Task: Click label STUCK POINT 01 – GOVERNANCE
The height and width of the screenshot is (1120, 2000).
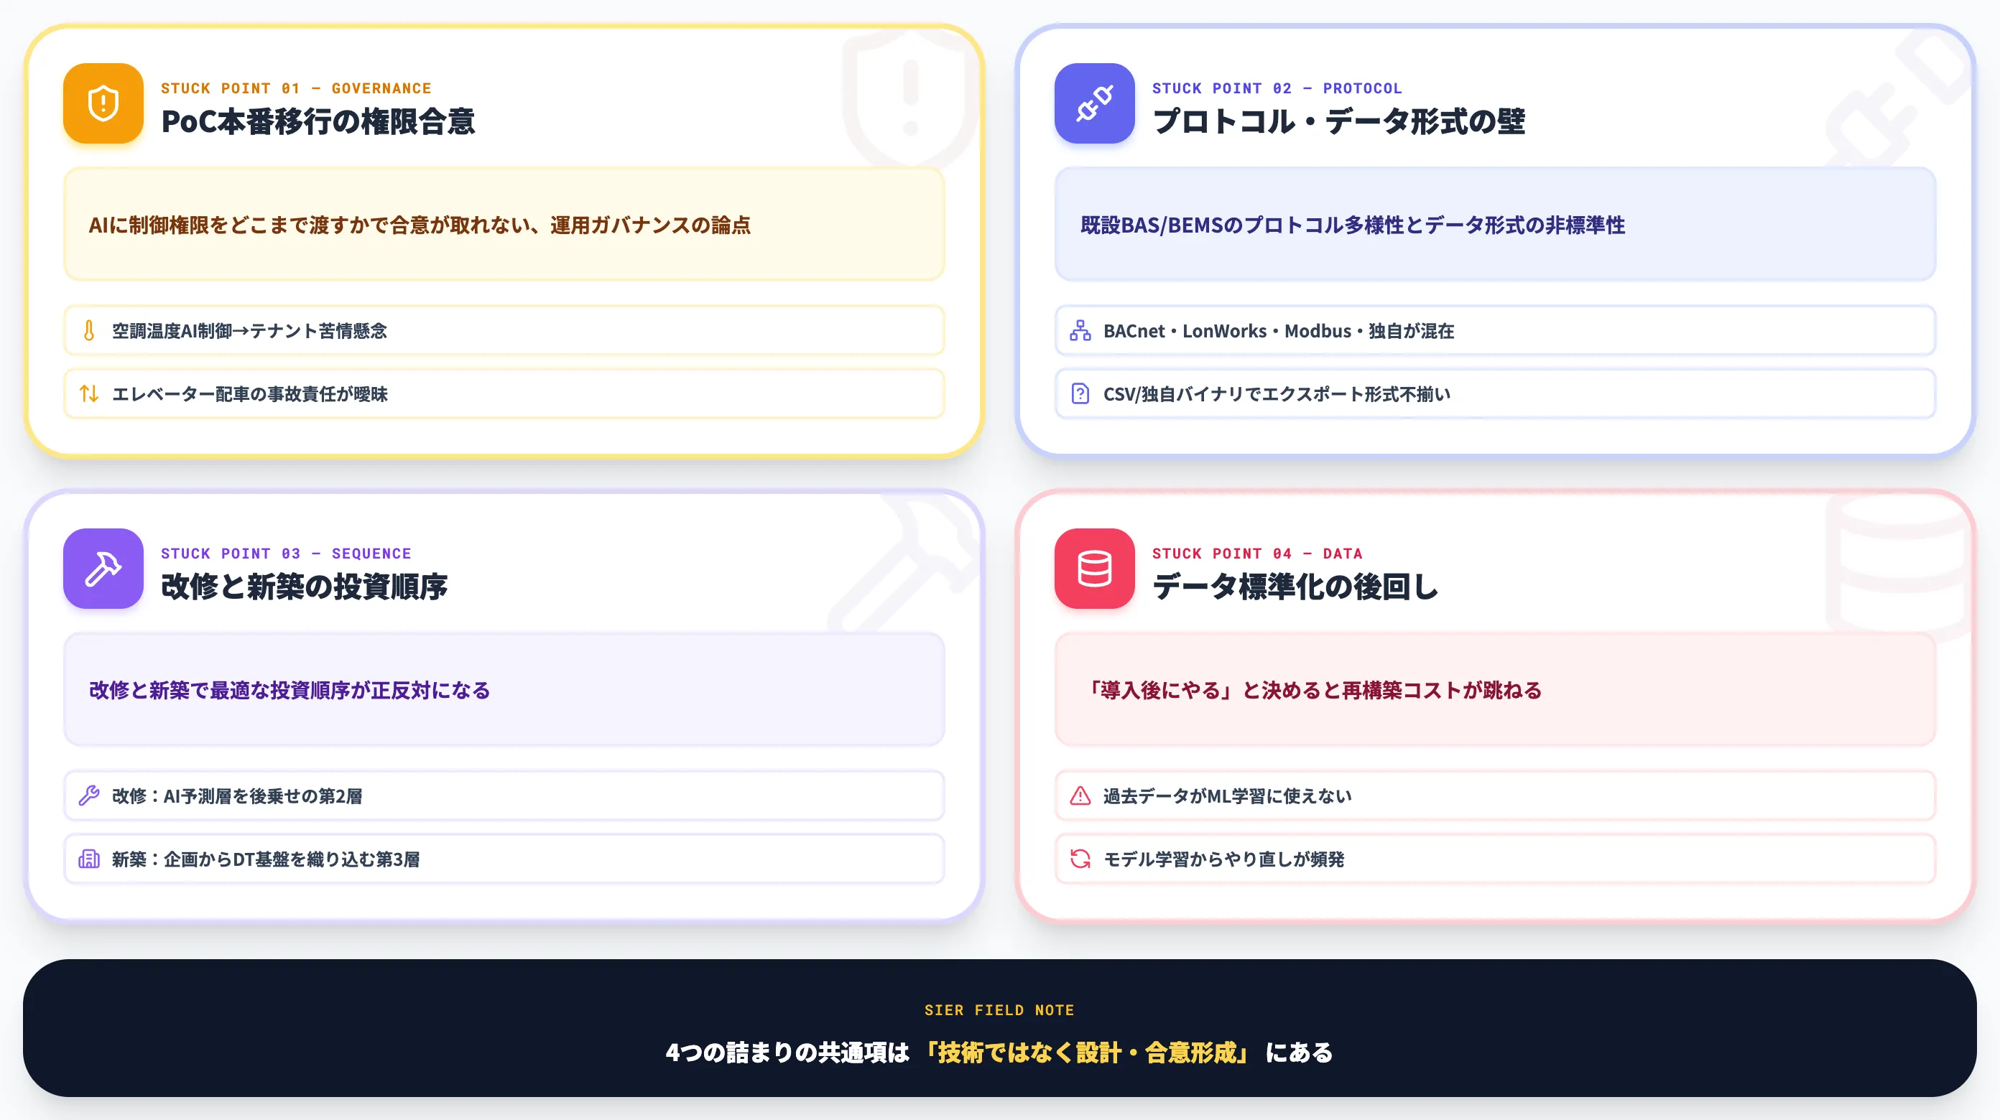Action: tap(296, 88)
